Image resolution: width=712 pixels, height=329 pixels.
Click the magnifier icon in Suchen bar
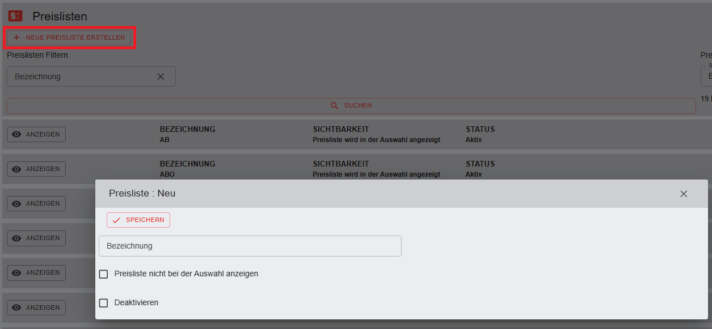coord(335,106)
